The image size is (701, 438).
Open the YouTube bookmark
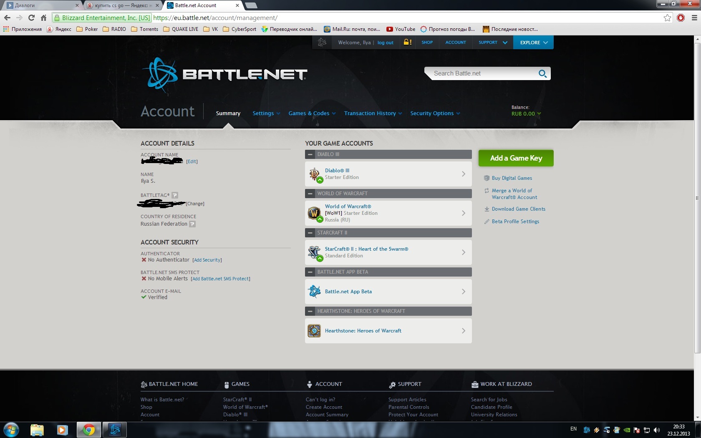coord(401,29)
